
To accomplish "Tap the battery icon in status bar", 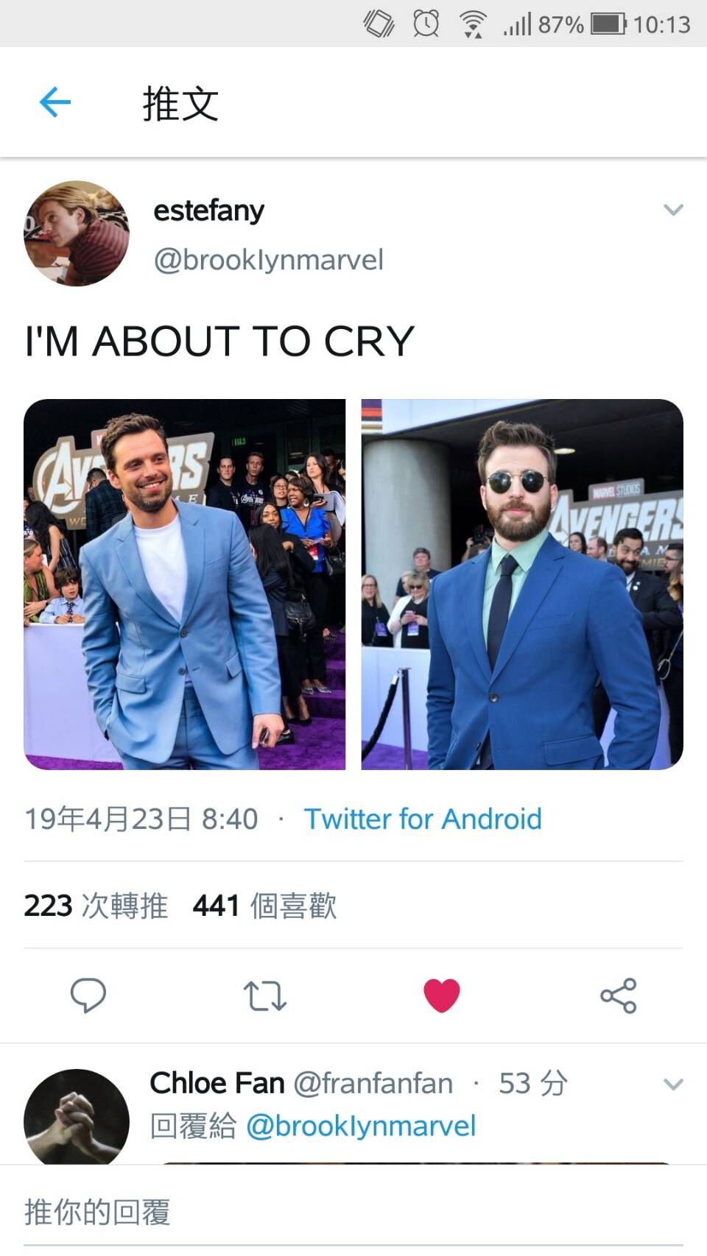I will pos(608,24).
